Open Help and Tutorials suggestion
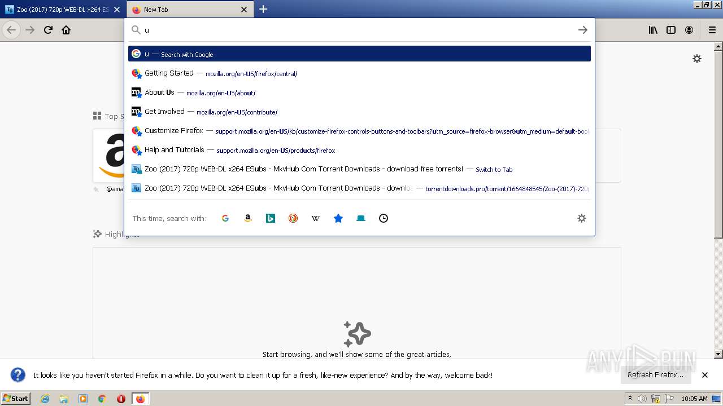This screenshot has height=406, width=723. point(359,150)
